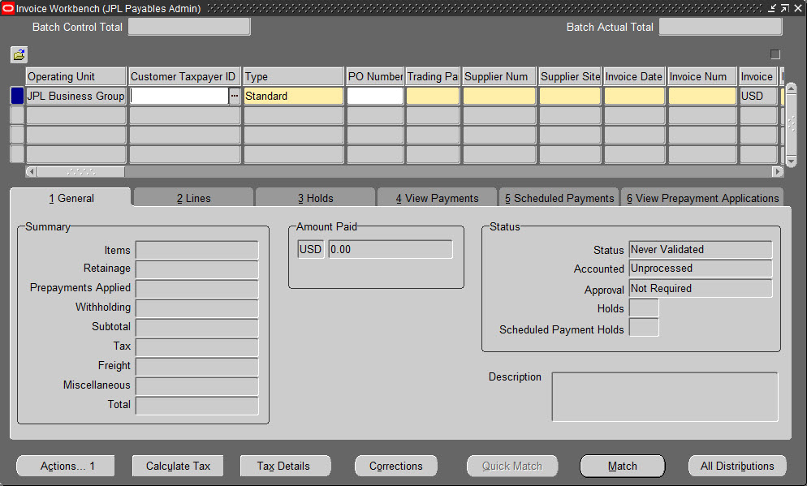Open Tax Details
Screen dimensions: 807x486
(x=285, y=466)
